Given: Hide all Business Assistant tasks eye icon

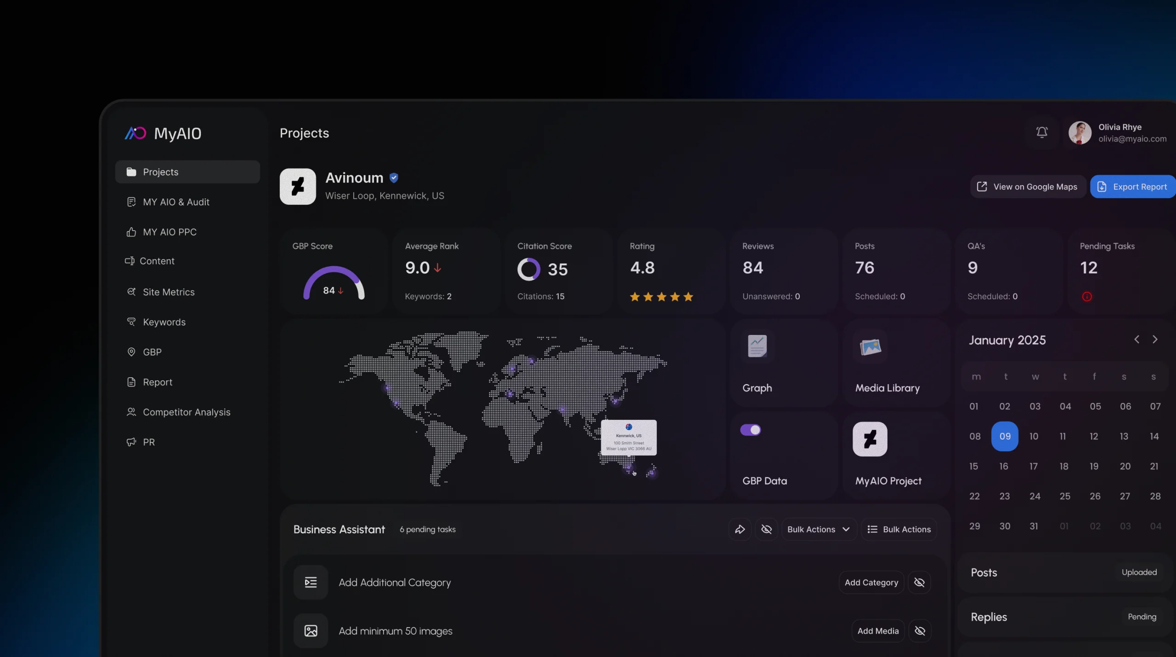Looking at the screenshot, I should 766,529.
